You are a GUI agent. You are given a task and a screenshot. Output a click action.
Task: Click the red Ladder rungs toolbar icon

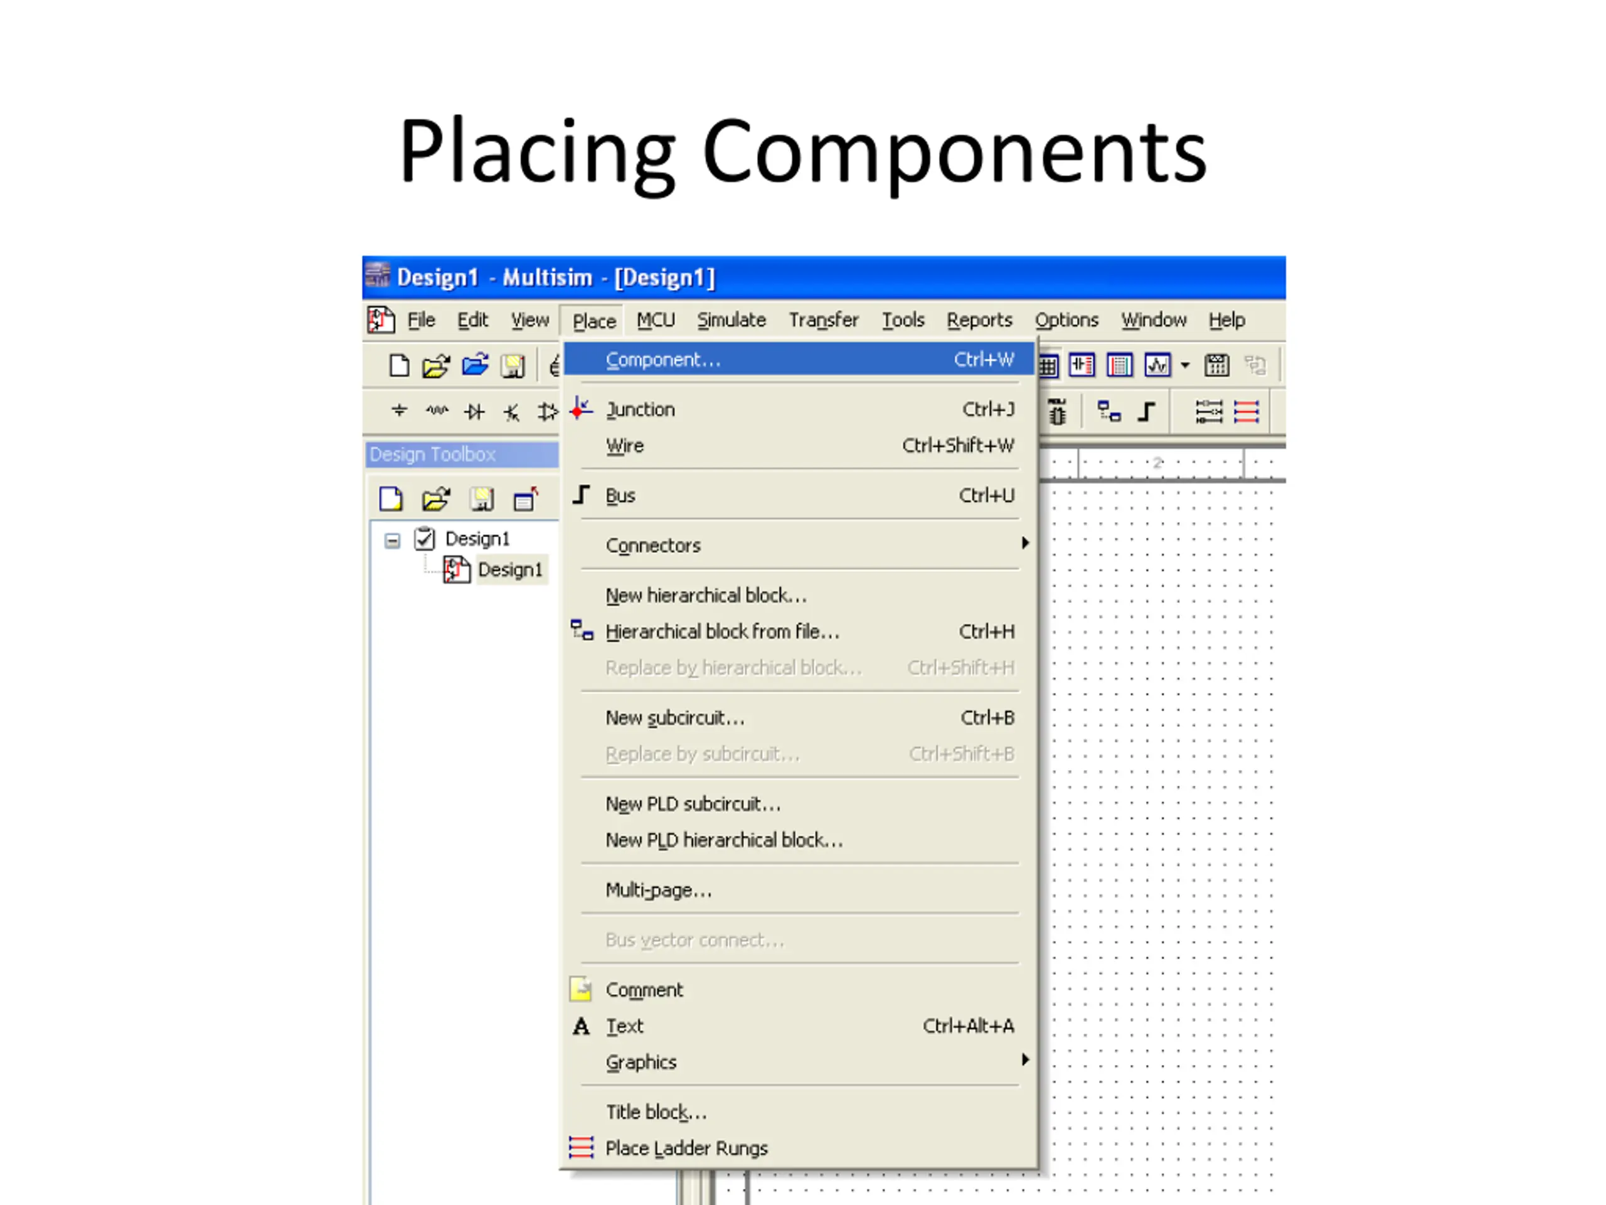click(x=1247, y=412)
